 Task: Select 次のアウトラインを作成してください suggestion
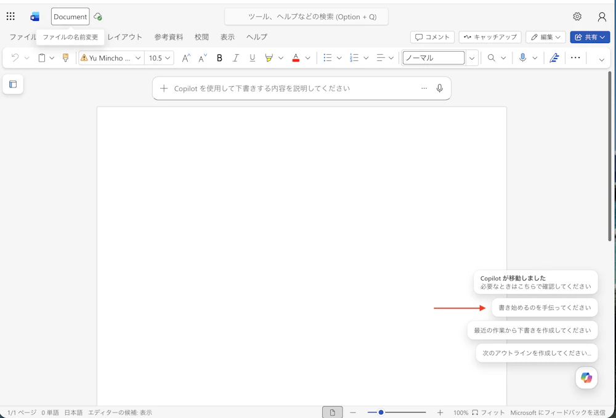537,353
